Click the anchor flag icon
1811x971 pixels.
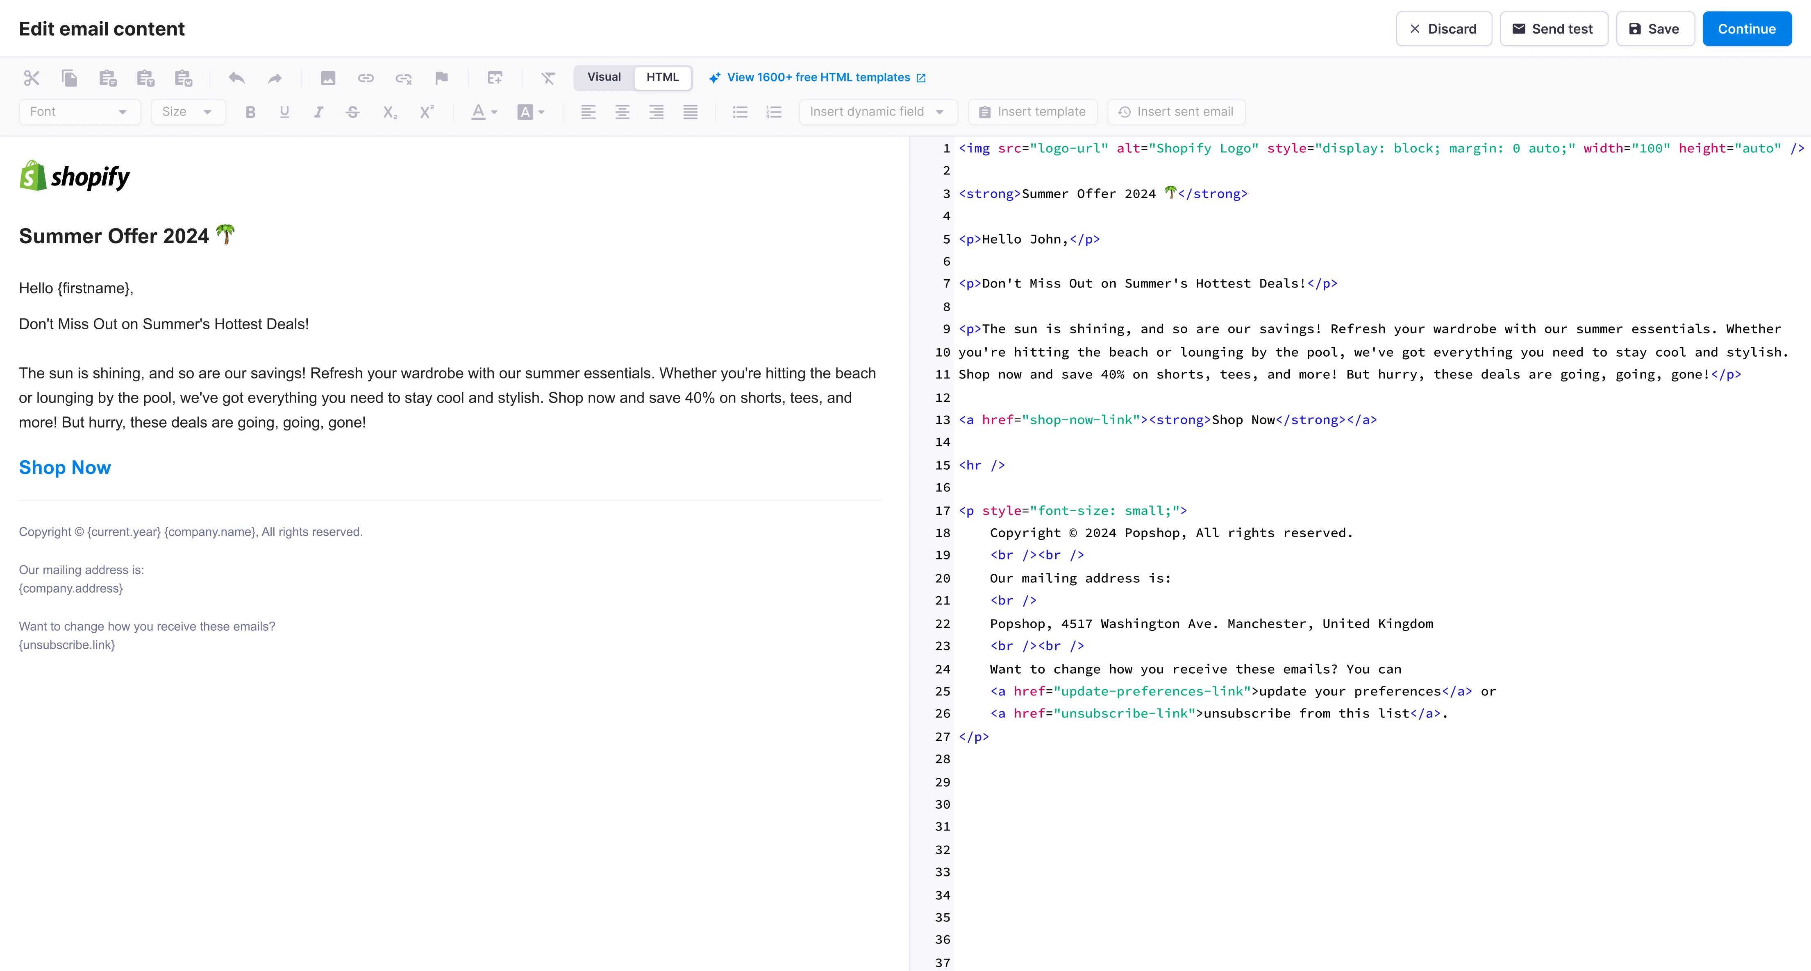coord(441,78)
